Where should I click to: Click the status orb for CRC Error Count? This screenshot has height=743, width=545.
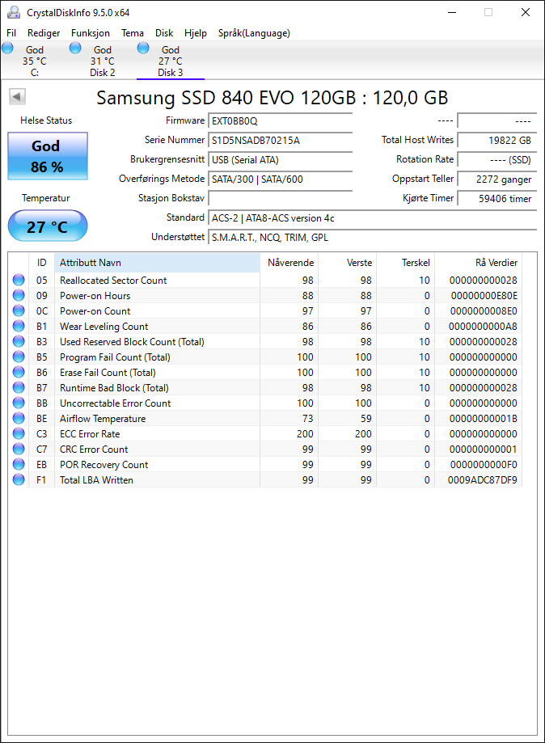point(19,449)
